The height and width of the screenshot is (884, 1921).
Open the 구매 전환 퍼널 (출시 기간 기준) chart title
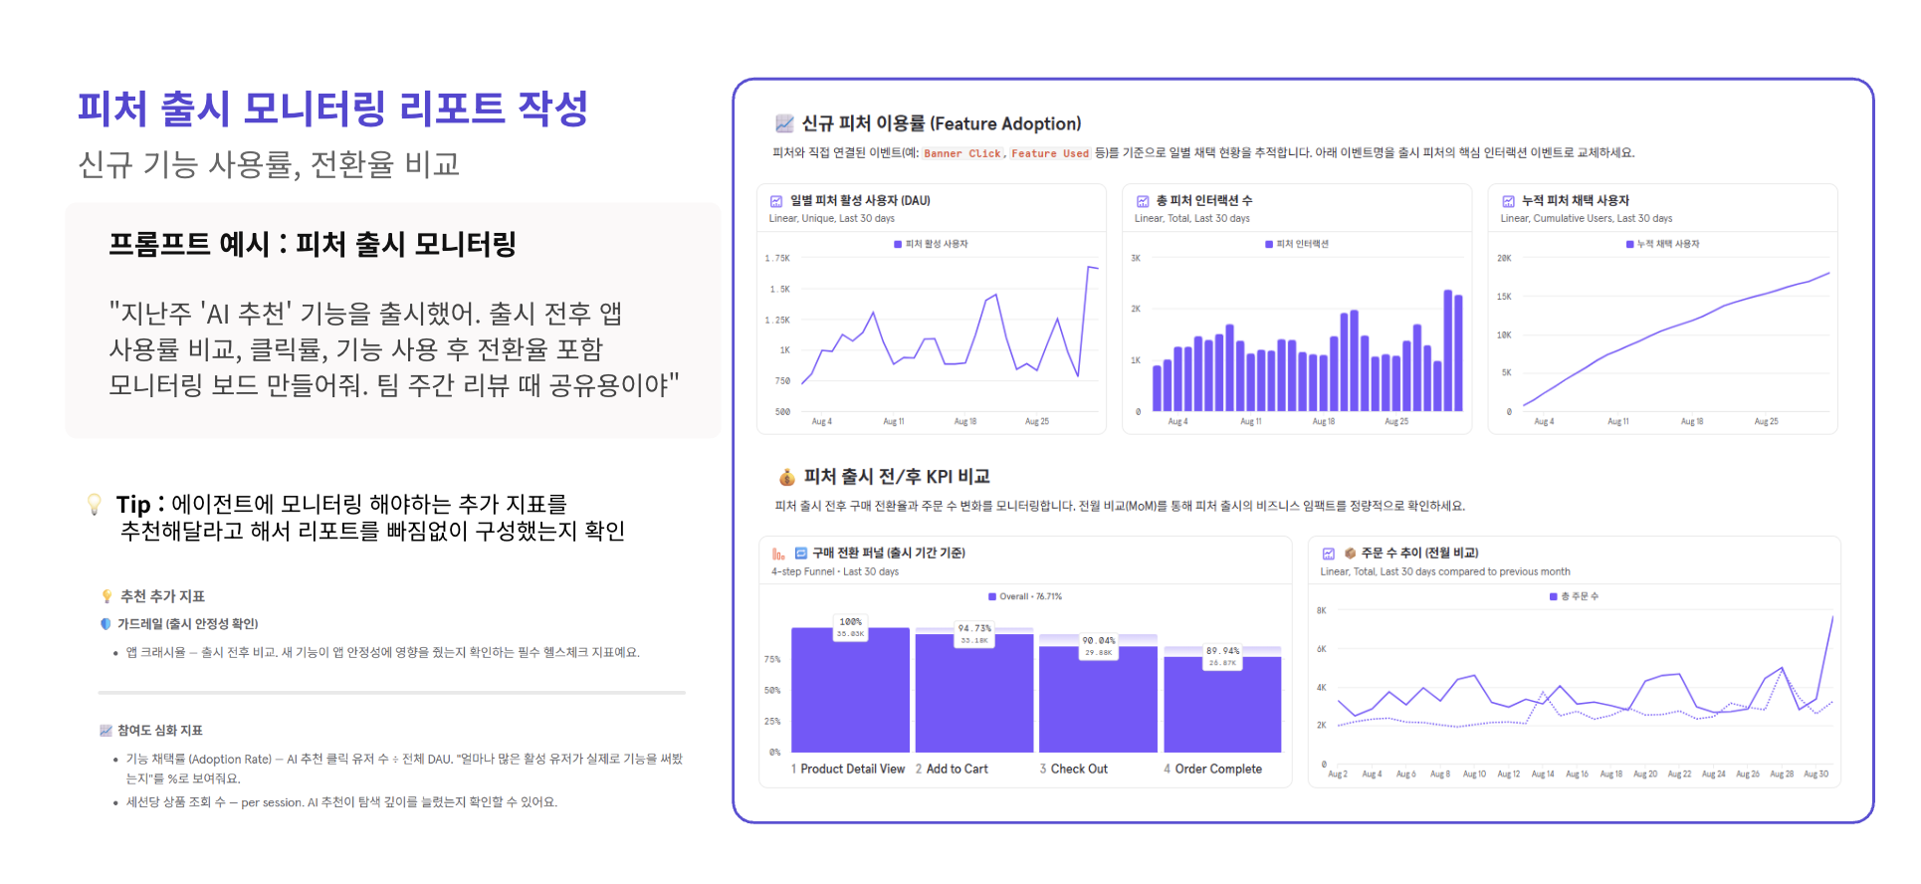point(889,553)
